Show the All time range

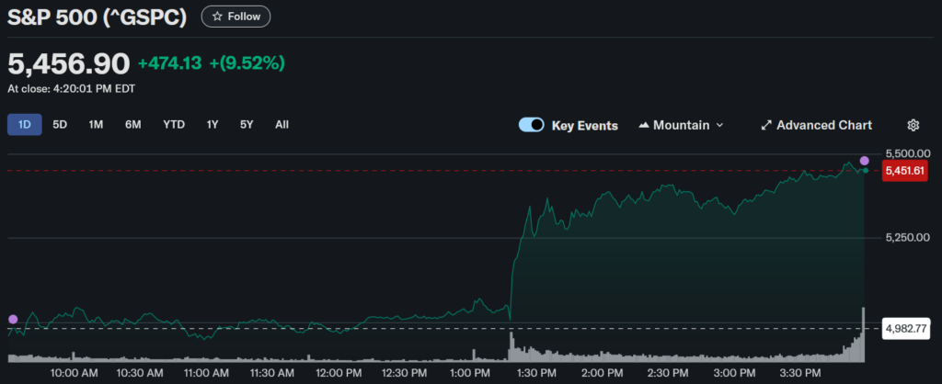[281, 125]
